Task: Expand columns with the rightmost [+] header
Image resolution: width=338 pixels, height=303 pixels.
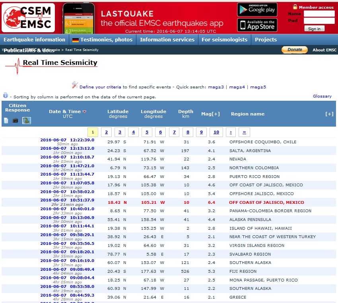Action: pyautogui.click(x=329, y=114)
